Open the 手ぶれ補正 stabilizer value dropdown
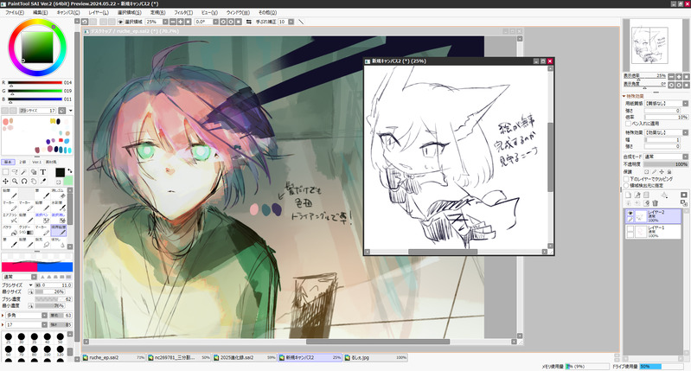Screen dimensions: 691x371 tap(291, 22)
